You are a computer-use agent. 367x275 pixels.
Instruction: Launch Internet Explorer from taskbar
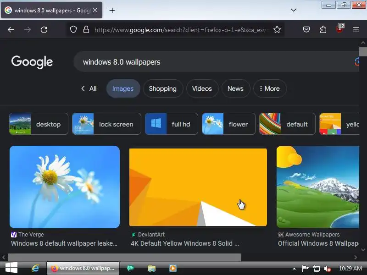click(x=35, y=268)
